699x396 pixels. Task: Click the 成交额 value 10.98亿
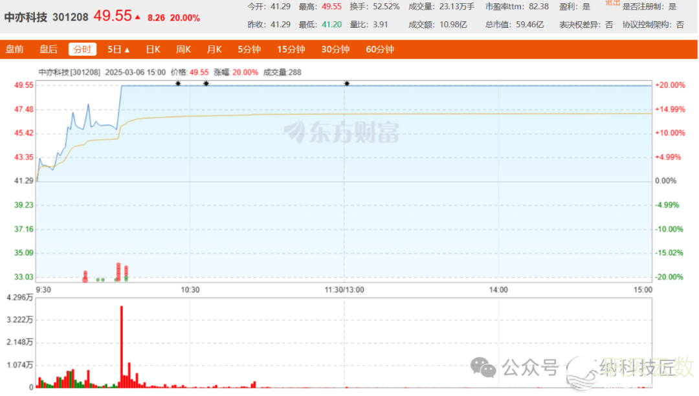(453, 25)
